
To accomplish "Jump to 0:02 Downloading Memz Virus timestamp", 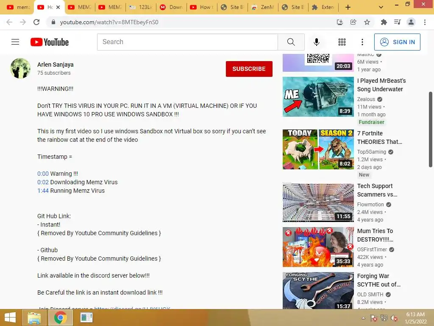I will click(43, 182).
